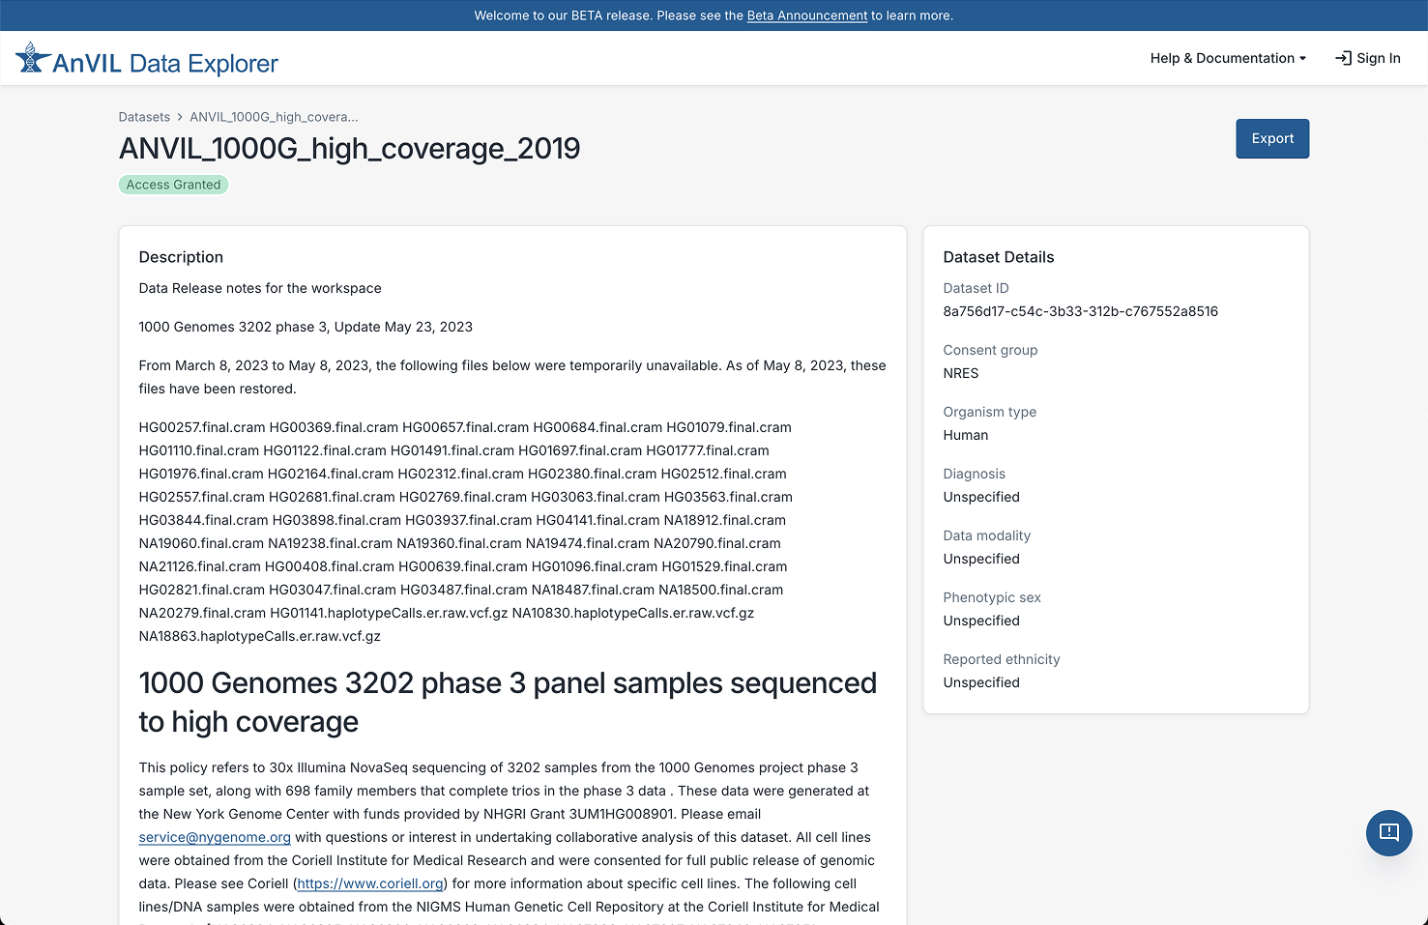Click the breadcrumb separator chevron

[178, 116]
